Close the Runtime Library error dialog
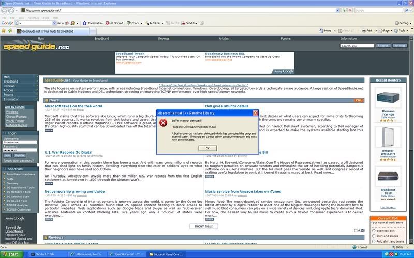The image size is (414, 258). [x=255, y=113]
